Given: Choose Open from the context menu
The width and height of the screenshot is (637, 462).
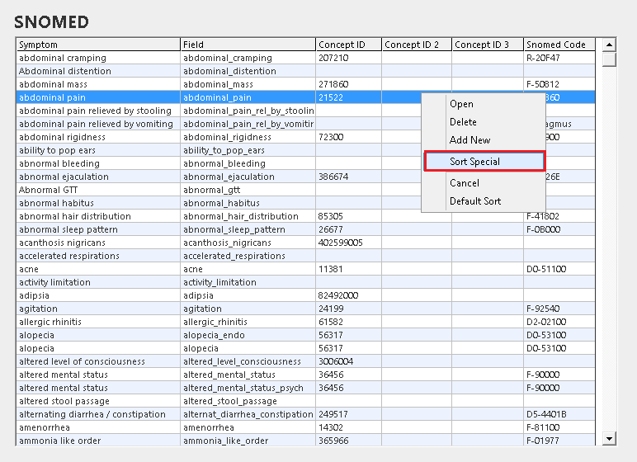Looking at the screenshot, I should pyautogui.click(x=484, y=104).
